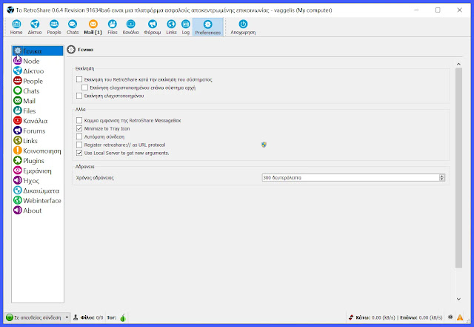Select Εμφάνιση in the settings sidebar
The width and height of the screenshot is (474, 327).
click(x=38, y=171)
